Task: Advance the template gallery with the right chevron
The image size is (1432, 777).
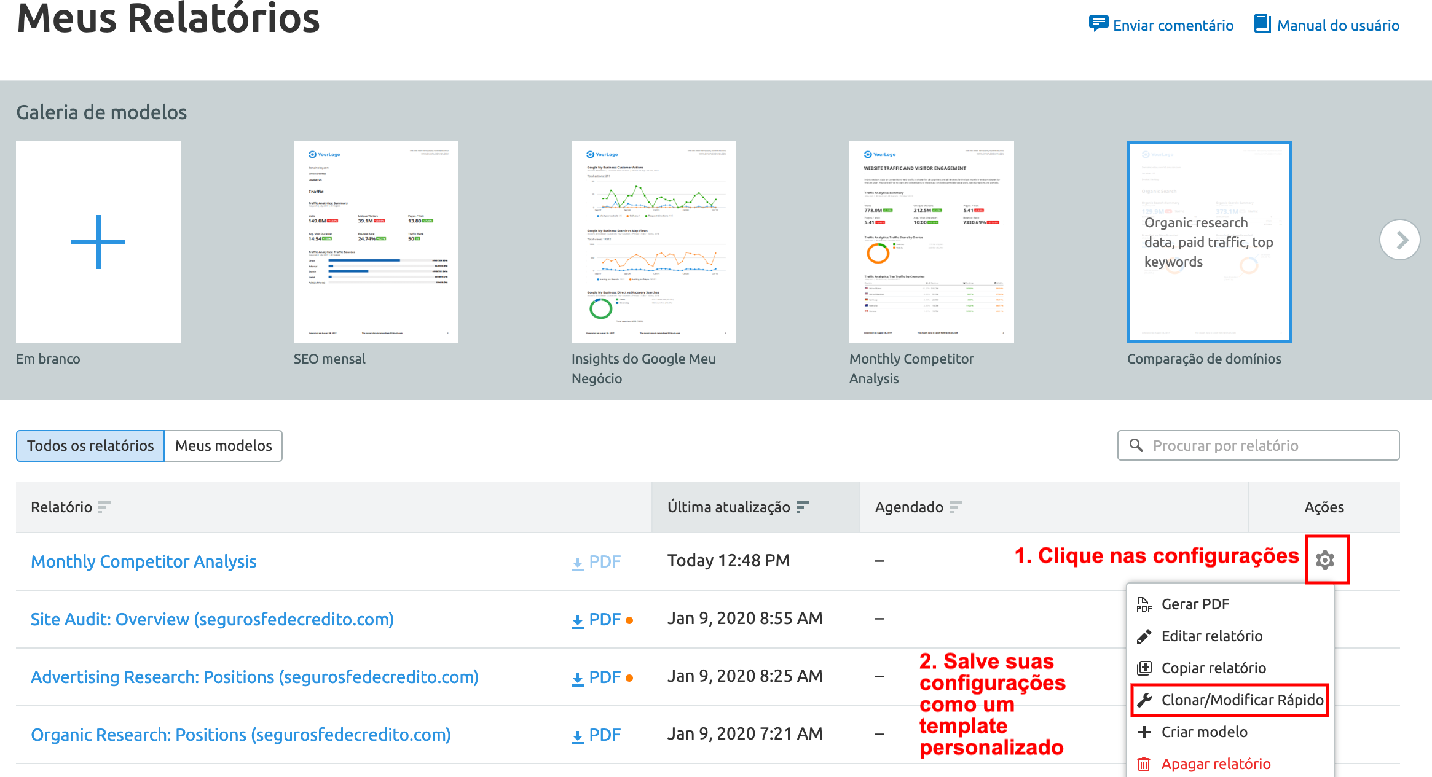Action: coord(1399,240)
